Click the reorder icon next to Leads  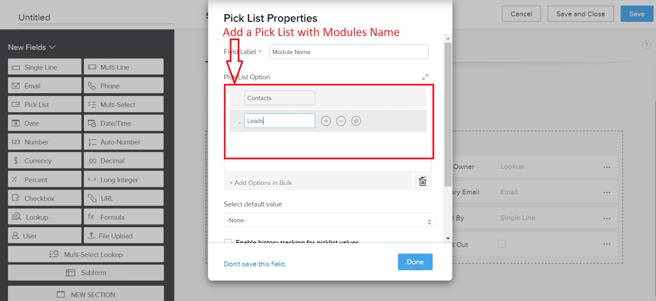point(356,121)
